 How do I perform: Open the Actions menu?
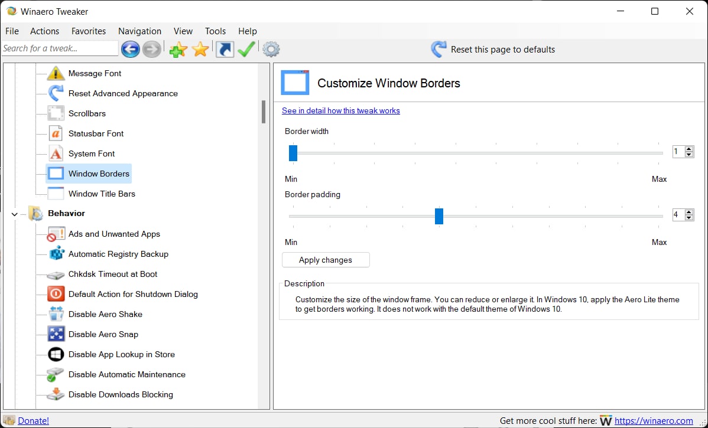[x=45, y=31]
